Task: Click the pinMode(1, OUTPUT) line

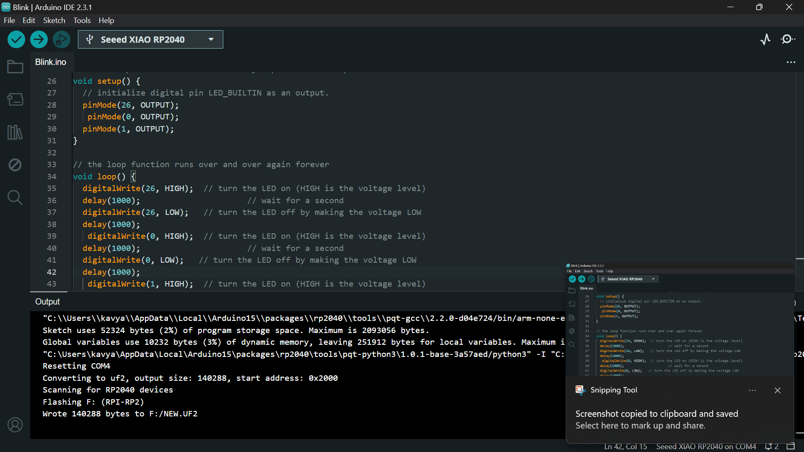Action: pos(128,129)
